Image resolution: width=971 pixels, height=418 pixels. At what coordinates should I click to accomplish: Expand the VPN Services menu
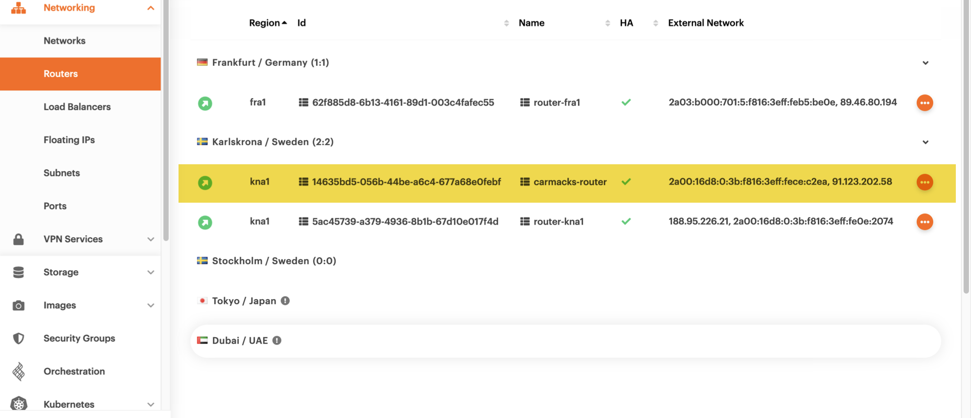(x=150, y=239)
